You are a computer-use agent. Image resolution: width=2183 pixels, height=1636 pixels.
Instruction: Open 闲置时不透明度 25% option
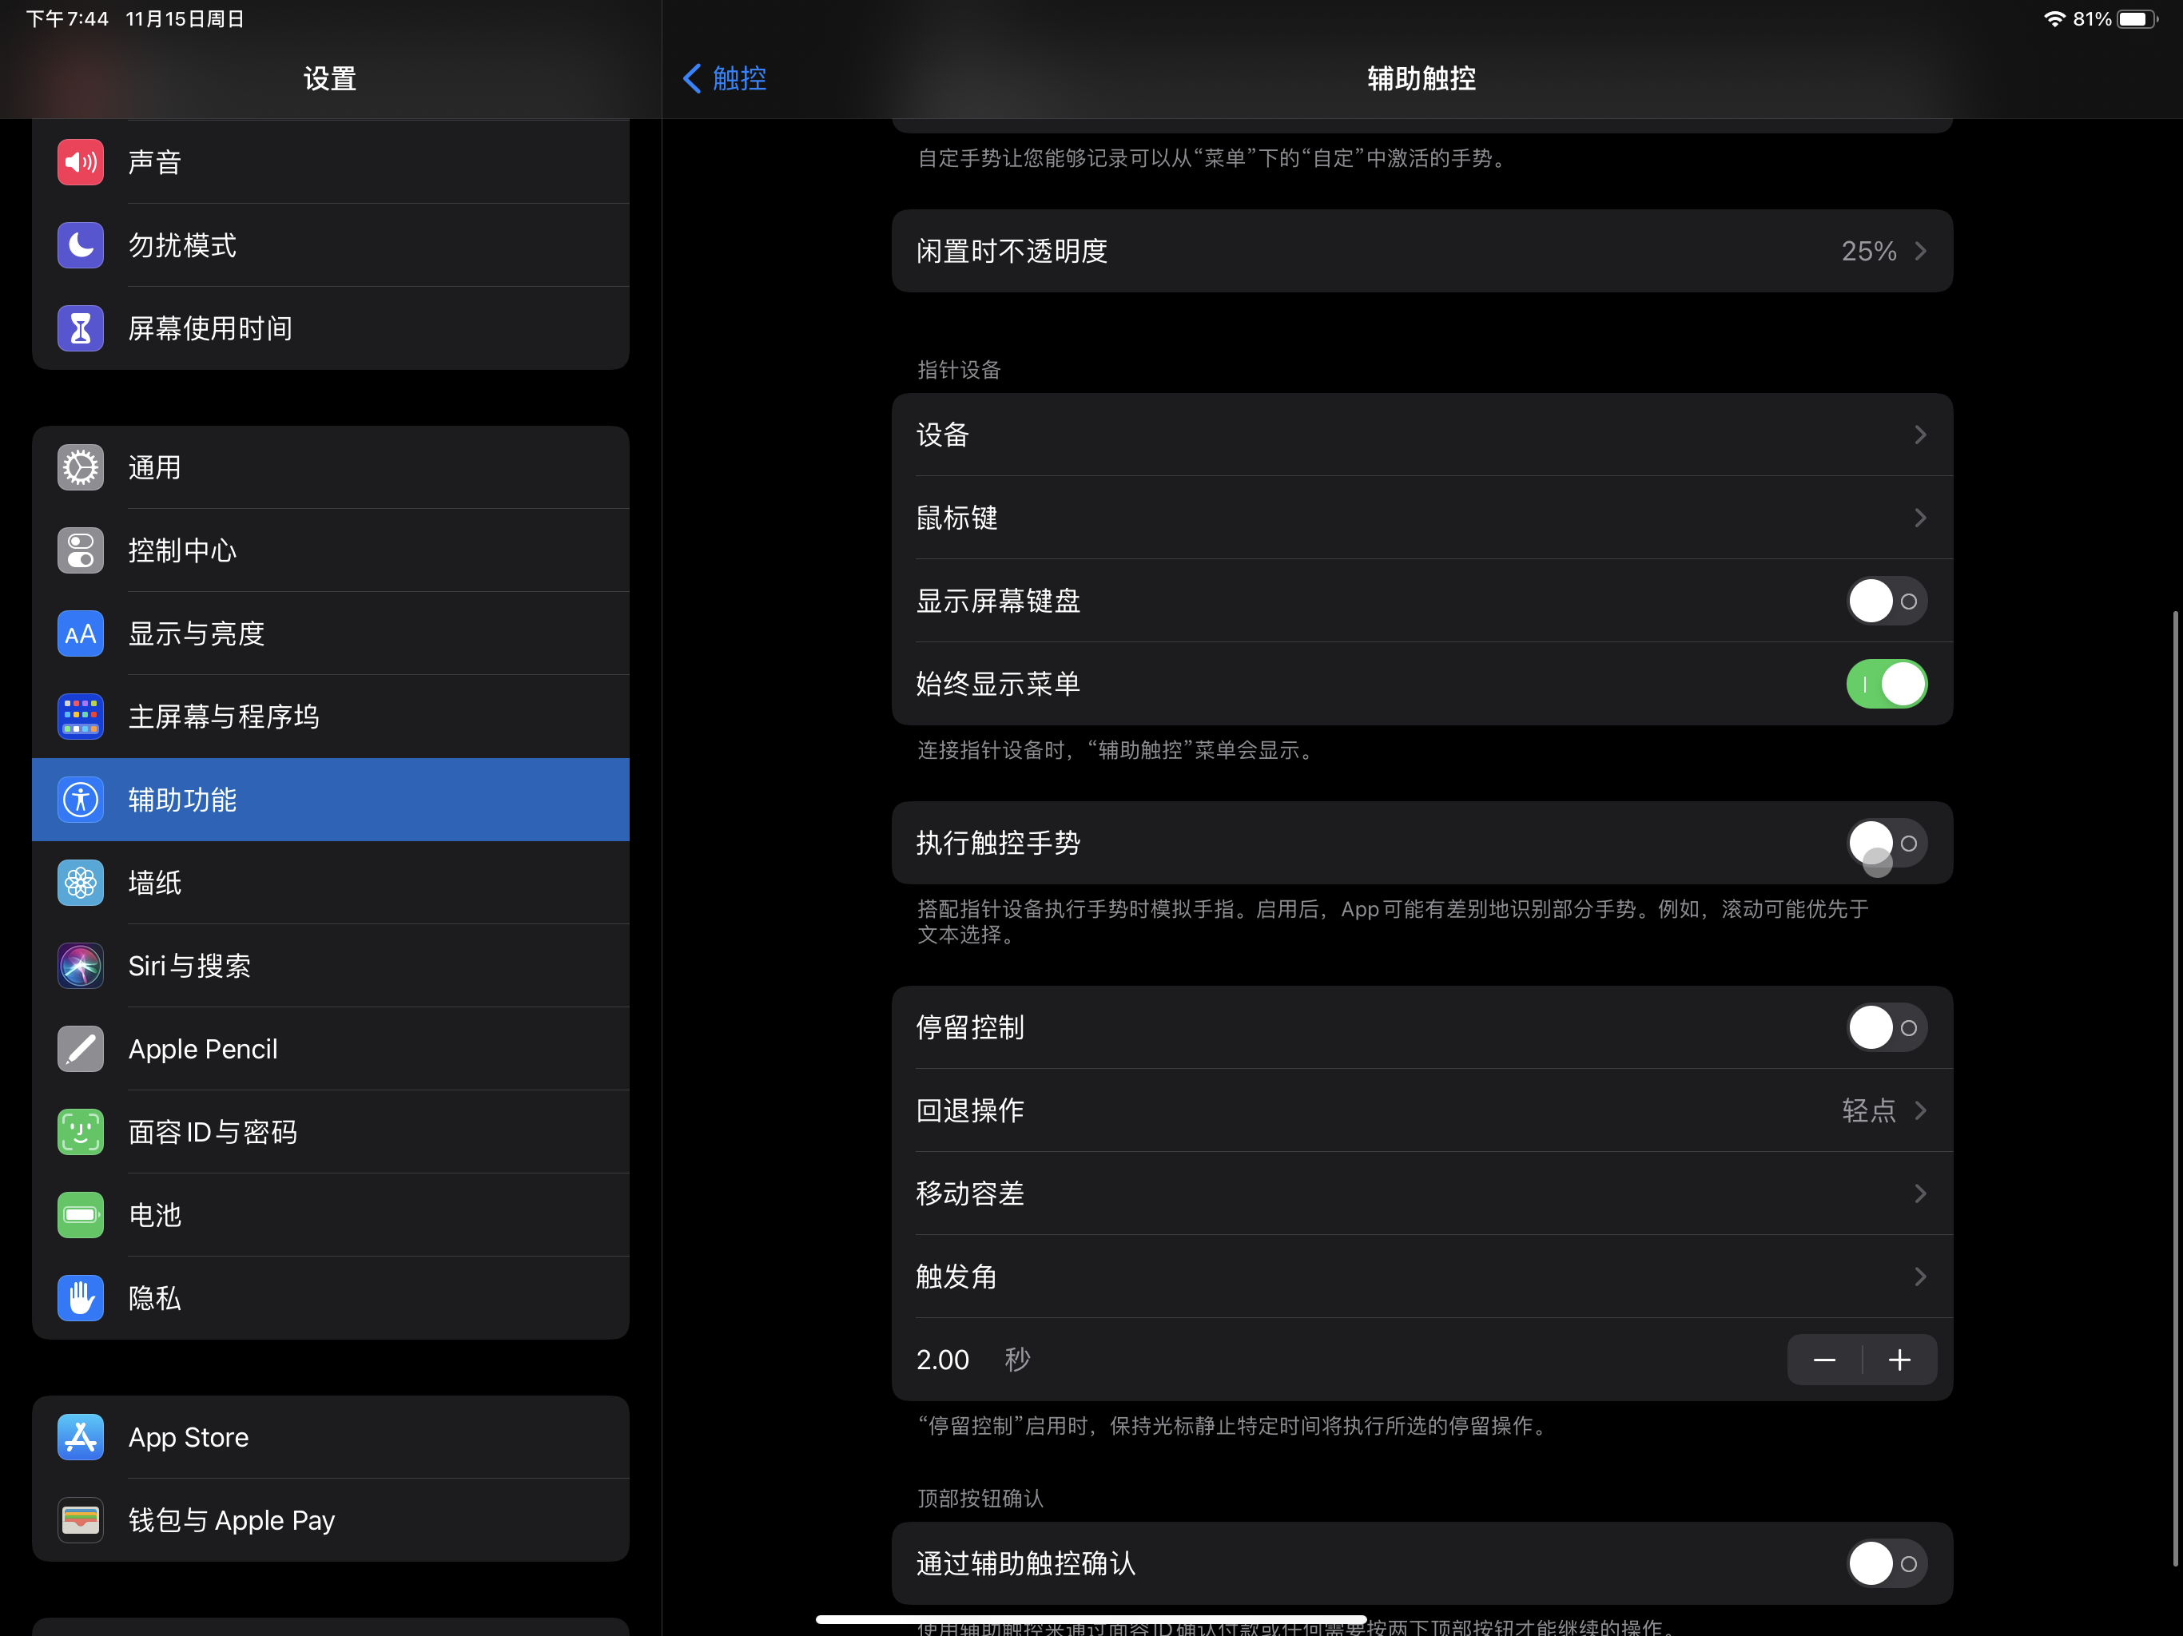(x=1422, y=251)
